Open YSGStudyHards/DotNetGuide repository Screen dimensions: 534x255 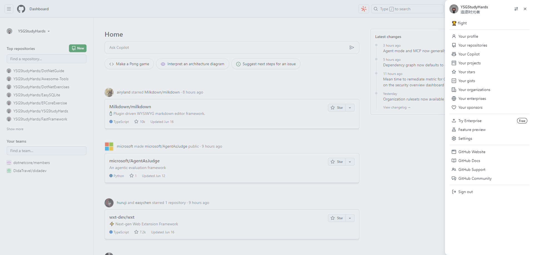coord(39,71)
